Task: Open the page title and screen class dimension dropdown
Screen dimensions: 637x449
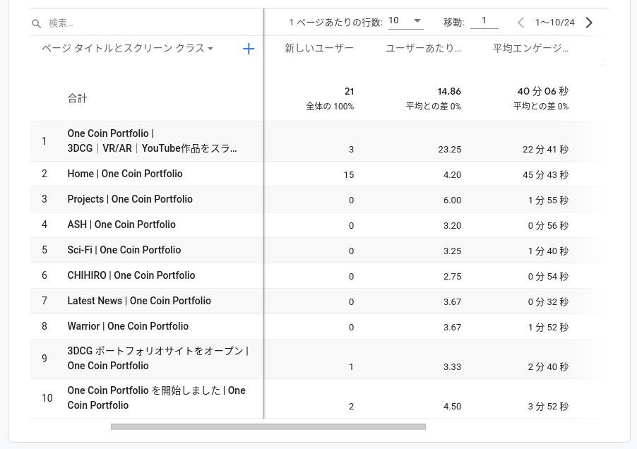Action: 127,48
